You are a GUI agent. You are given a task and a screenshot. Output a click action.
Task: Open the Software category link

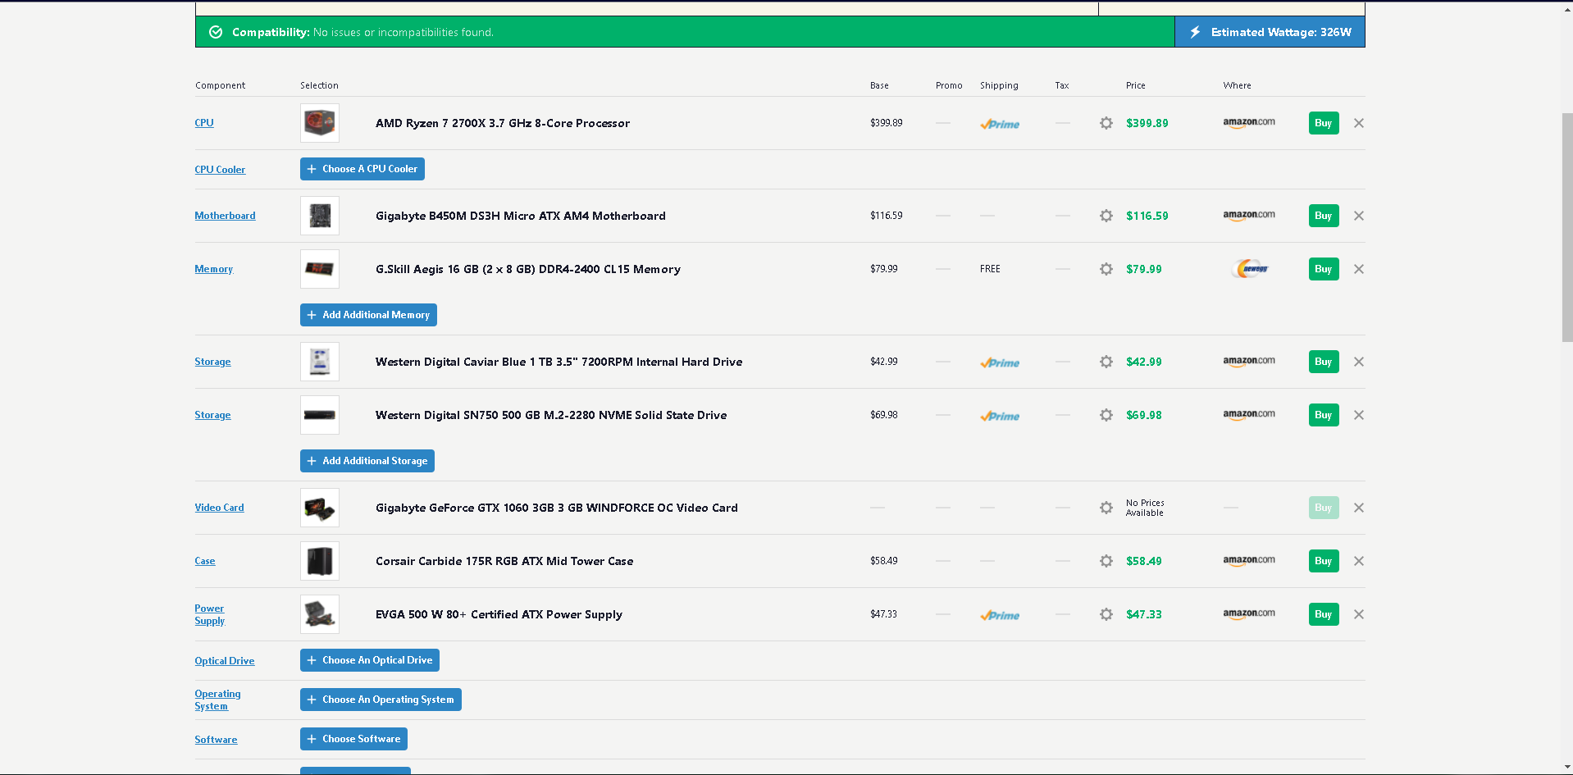pyautogui.click(x=216, y=740)
